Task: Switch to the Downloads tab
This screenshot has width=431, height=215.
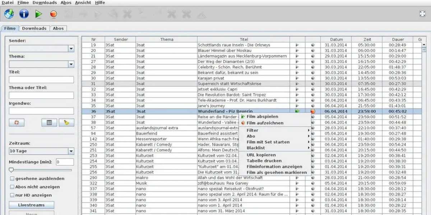Action: tap(34, 28)
